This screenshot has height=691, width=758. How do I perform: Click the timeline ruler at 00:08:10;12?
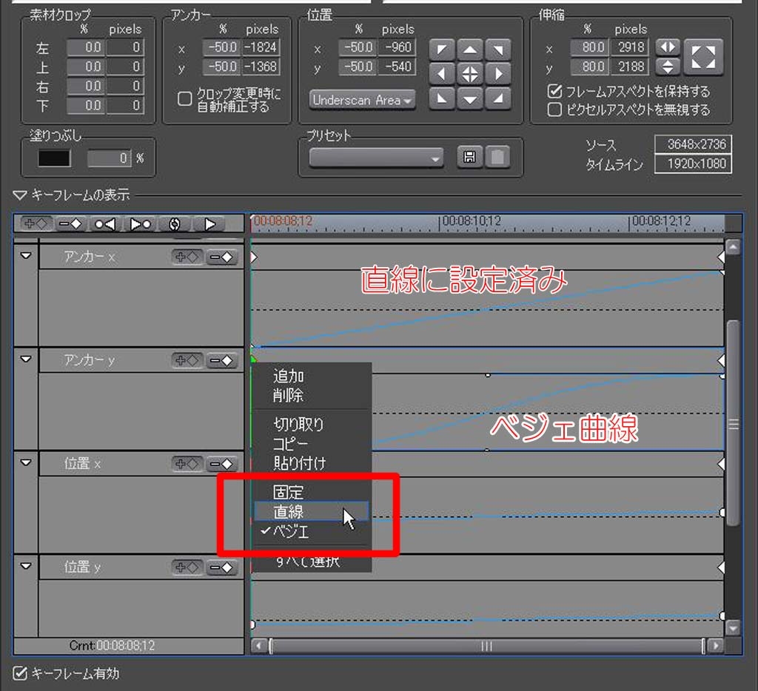(x=472, y=221)
